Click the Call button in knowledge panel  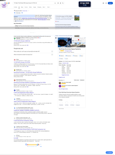67,59
